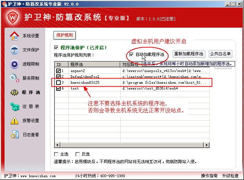Screen dimensions: 244x180
Task: Click the house icon for 系统设置
Action: (14, 36)
